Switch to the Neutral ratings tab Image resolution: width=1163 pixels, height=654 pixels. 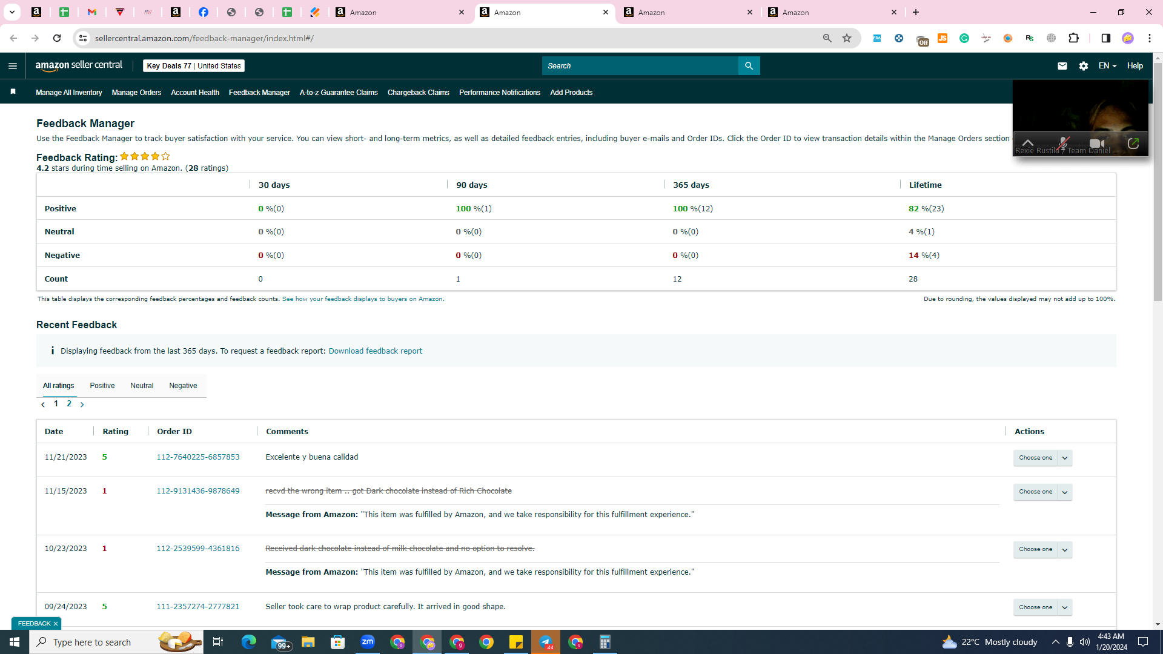click(142, 386)
